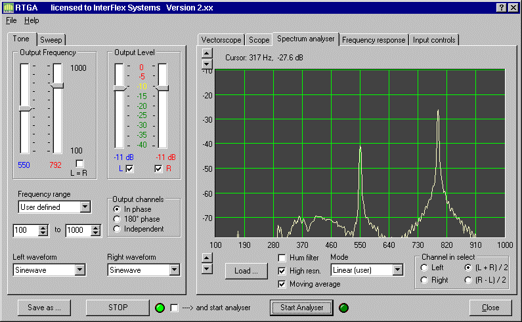Screen dimensions: 522x322
Task: Switch to the Frequency response tab
Action: 374,40
